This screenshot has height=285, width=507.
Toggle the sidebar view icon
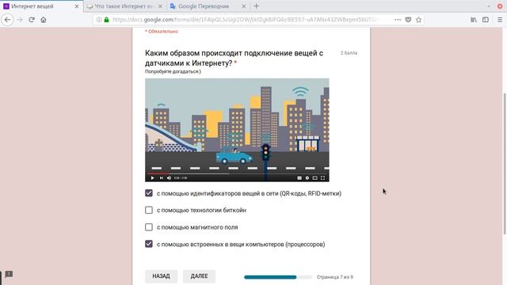[x=486, y=20]
